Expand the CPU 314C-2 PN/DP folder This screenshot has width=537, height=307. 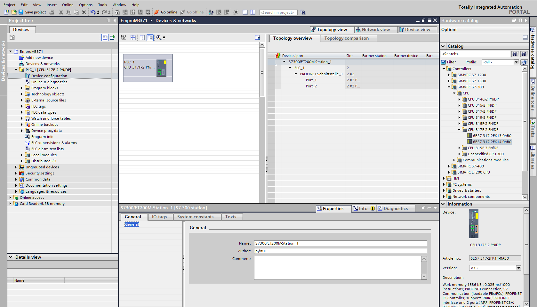click(459, 99)
